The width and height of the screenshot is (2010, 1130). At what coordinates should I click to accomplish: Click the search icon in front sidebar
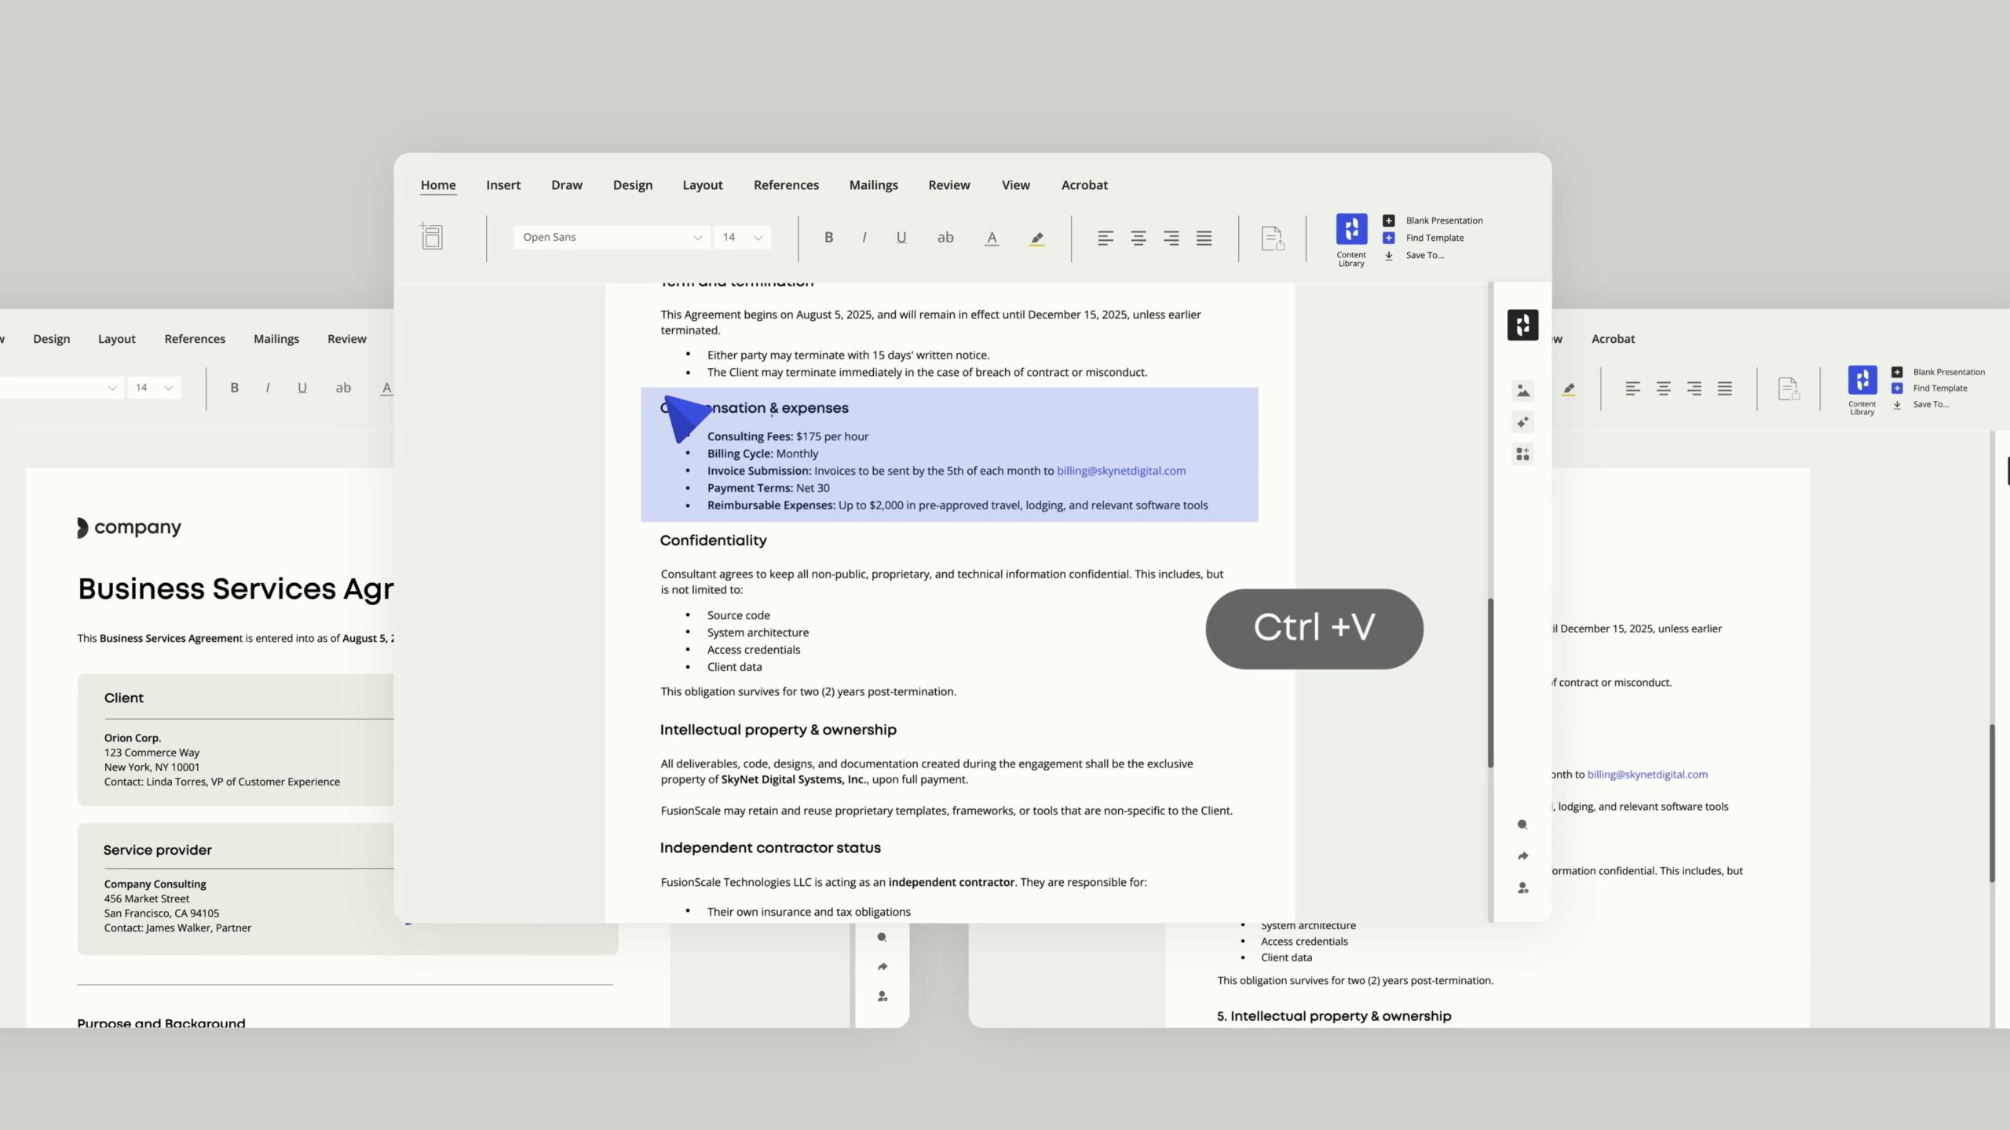tap(1522, 825)
